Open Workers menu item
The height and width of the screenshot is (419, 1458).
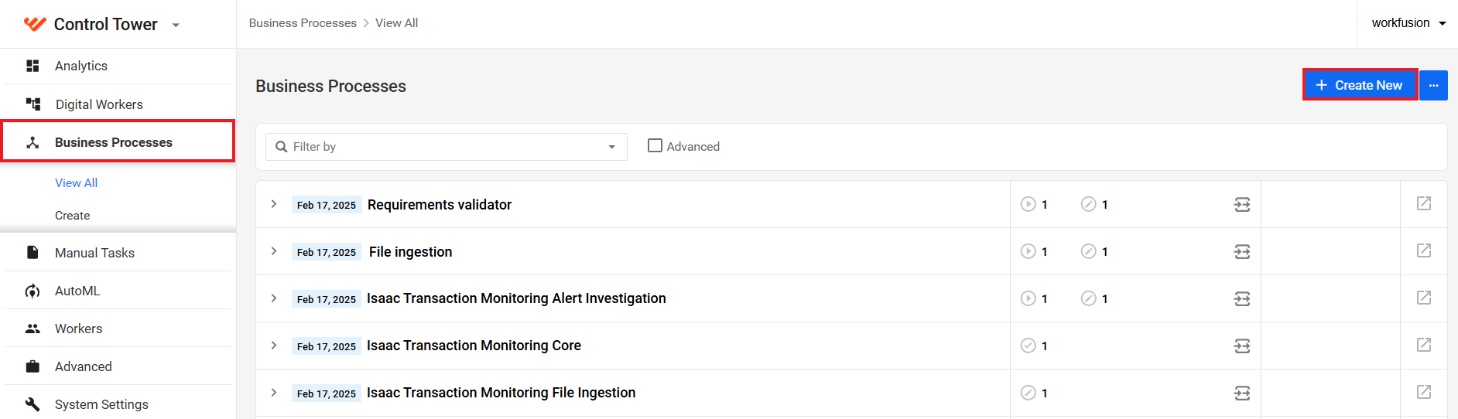(78, 329)
